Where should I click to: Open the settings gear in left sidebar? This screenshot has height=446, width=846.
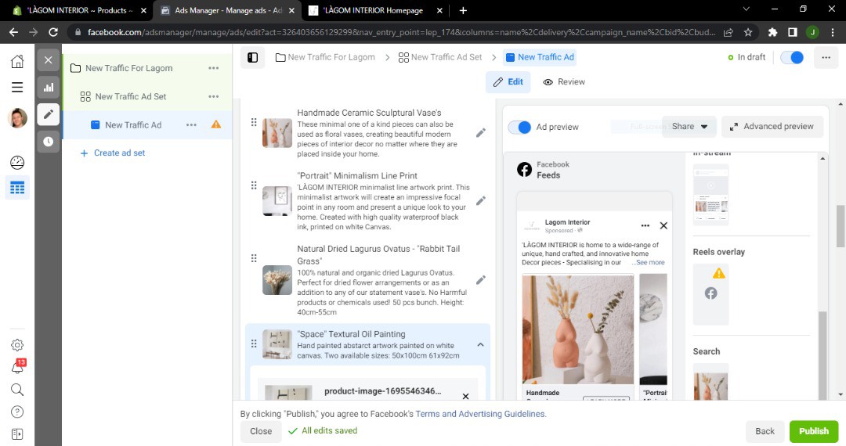(17, 345)
